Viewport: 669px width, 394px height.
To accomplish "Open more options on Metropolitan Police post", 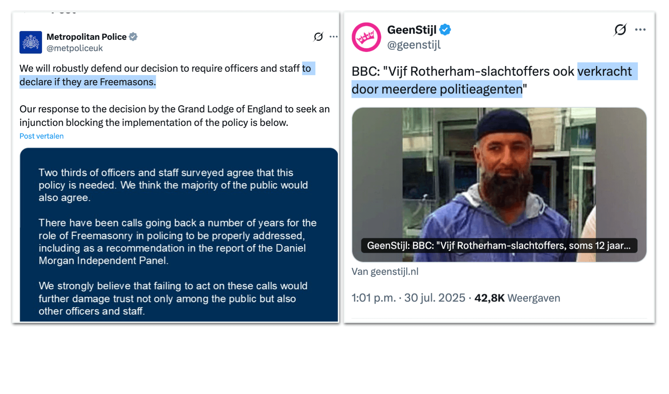I will tap(333, 37).
